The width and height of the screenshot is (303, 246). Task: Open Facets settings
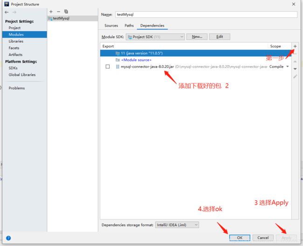(14, 48)
